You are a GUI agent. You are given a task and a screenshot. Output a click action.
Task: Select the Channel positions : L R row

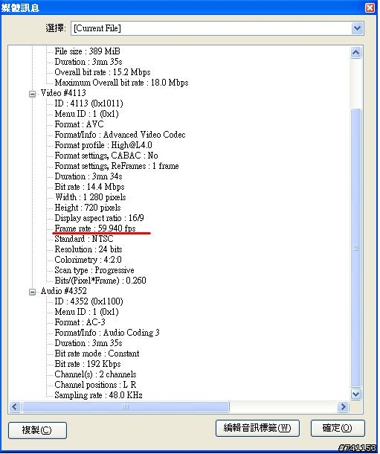click(95, 385)
